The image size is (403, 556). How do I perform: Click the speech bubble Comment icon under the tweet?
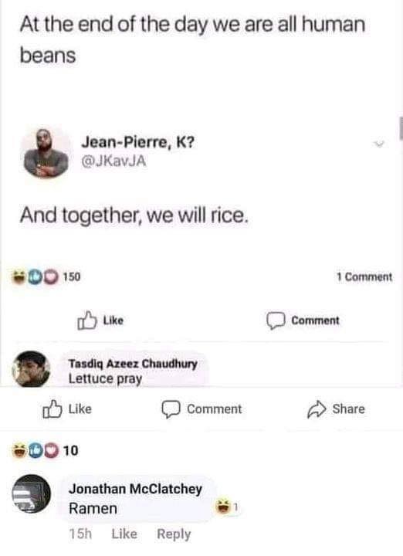pos(276,321)
